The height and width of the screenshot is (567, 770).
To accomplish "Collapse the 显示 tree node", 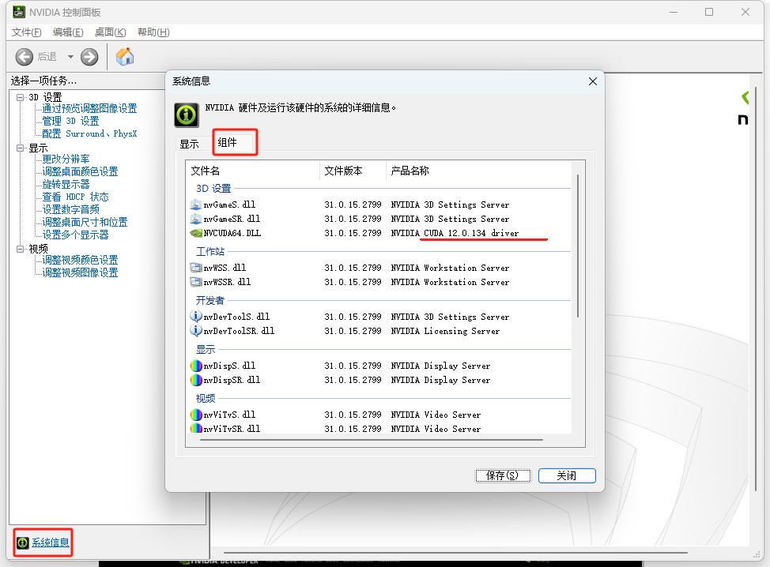I will [x=20, y=148].
